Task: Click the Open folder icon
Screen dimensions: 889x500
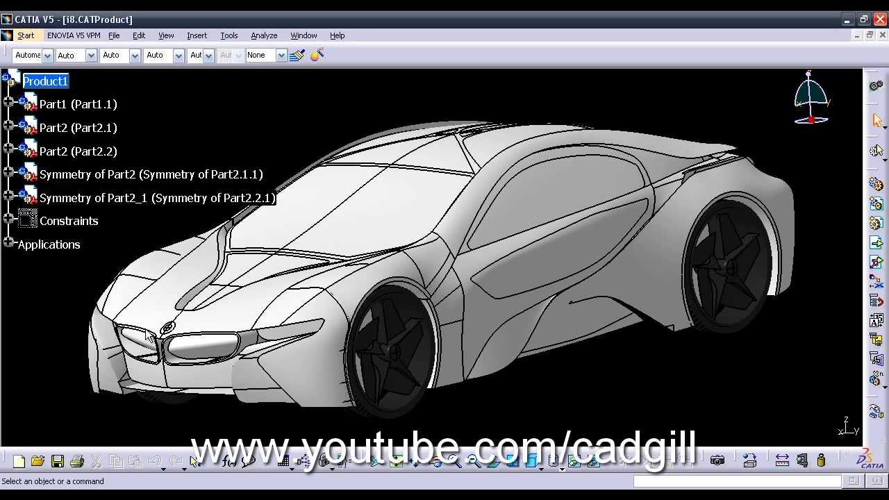Action: pos(38,461)
